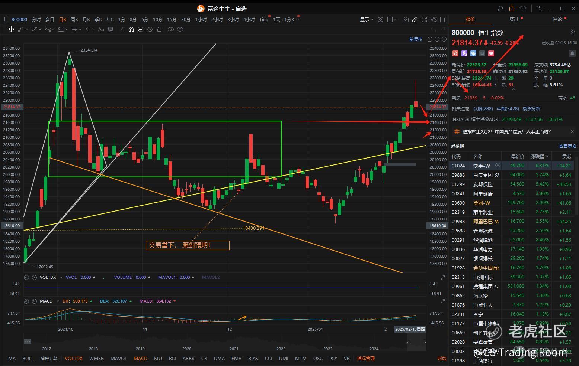Open skin theme shirt icon
Viewport: 579px width, 366px height.
coord(523,9)
